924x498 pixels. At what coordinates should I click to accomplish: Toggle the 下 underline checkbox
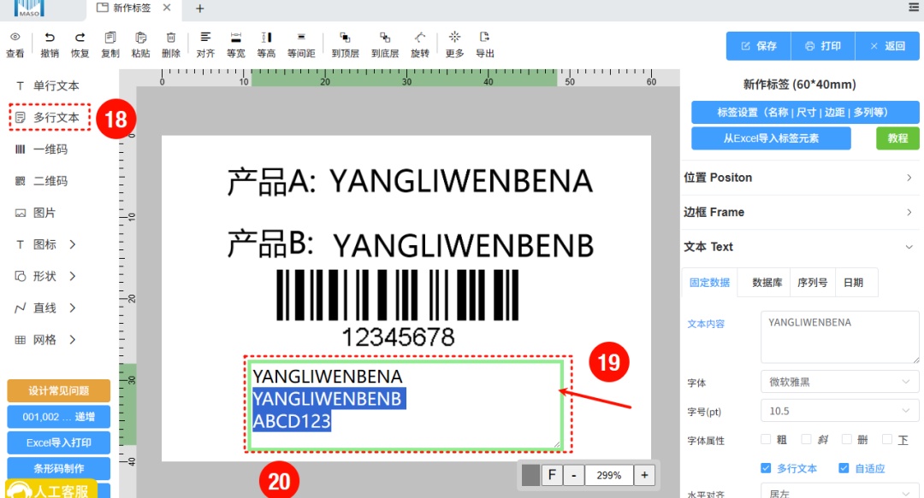click(887, 439)
